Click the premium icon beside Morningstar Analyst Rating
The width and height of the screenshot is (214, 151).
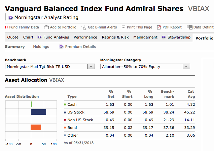11,18
